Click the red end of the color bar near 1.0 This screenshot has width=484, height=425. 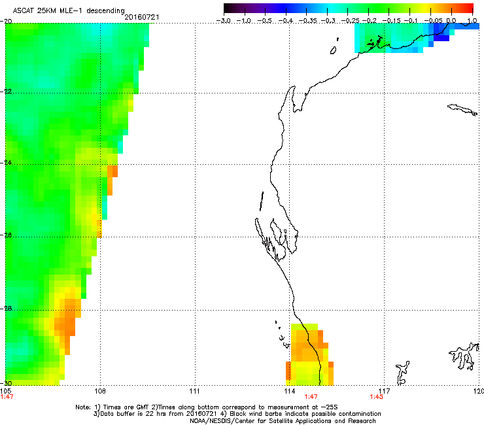(x=470, y=8)
